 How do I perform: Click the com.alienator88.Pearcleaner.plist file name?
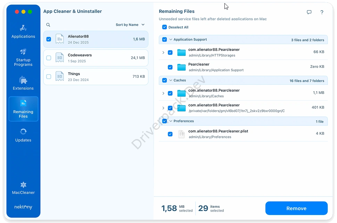[218, 131]
